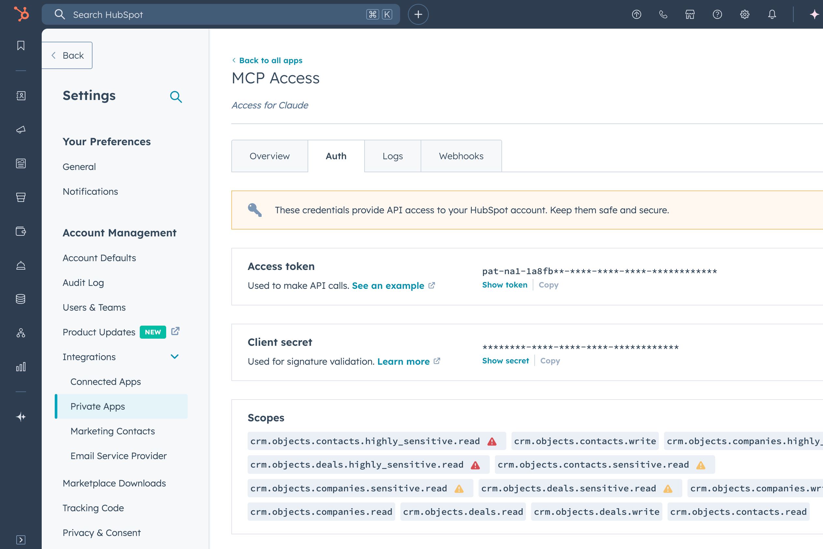Expand the left navigation sidebar arrow
Screen dimensions: 823x549
(21, 540)
